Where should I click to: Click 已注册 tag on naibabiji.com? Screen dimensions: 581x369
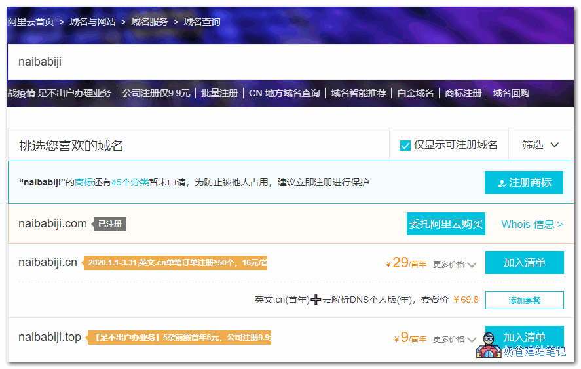tap(109, 224)
